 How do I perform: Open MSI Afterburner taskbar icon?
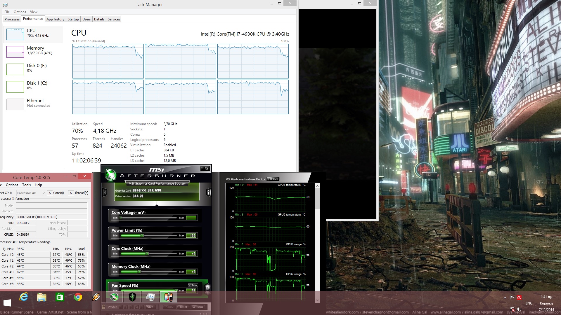point(114,297)
